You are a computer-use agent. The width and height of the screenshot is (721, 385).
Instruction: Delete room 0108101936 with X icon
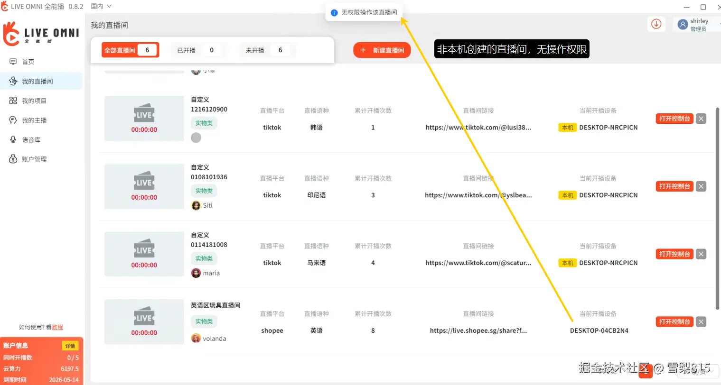pyautogui.click(x=701, y=186)
